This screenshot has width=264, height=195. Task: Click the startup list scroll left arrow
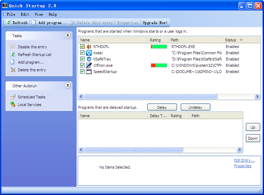point(81,97)
